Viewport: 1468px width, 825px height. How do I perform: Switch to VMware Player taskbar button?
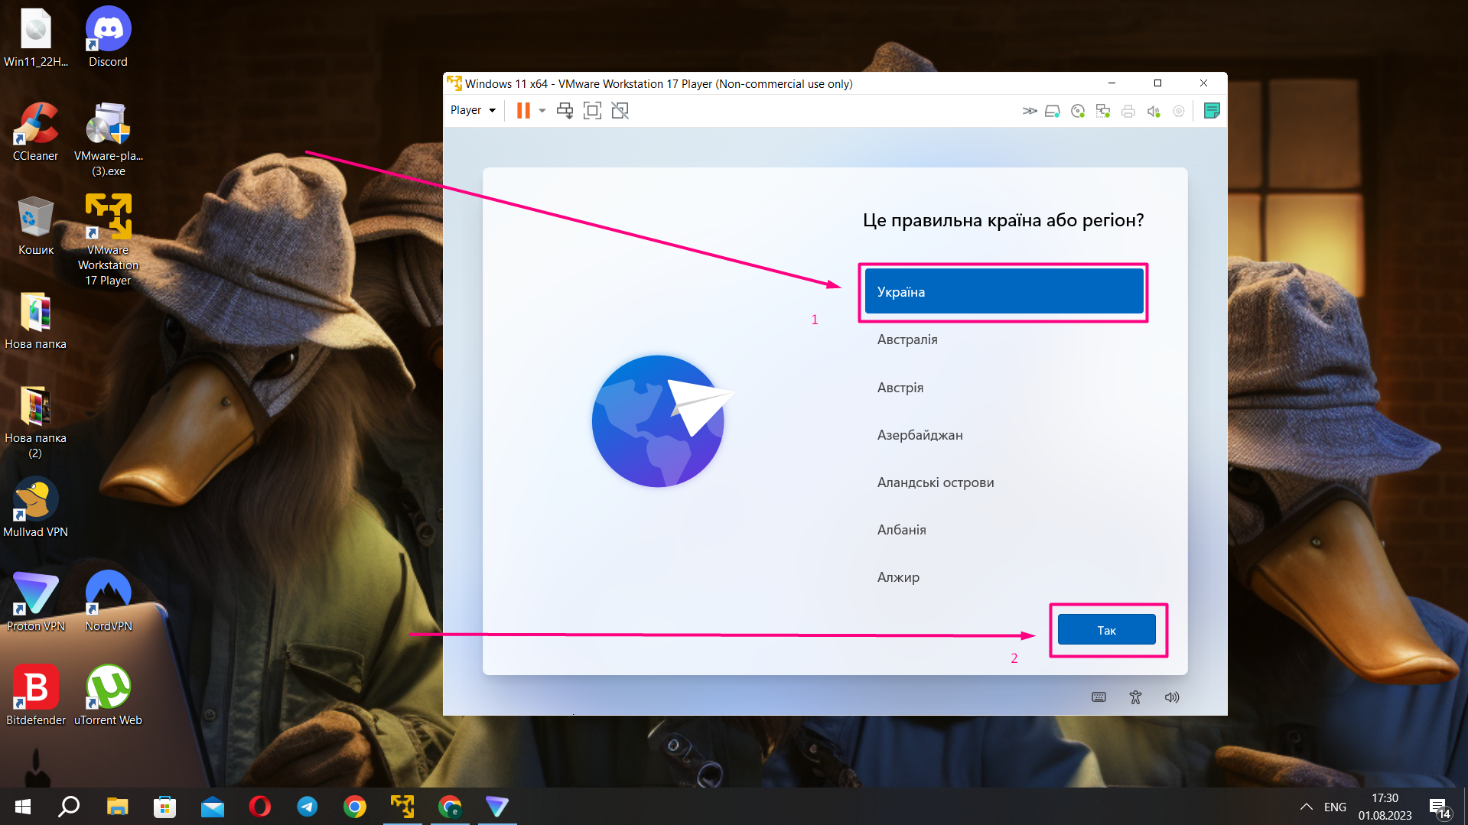click(x=402, y=807)
